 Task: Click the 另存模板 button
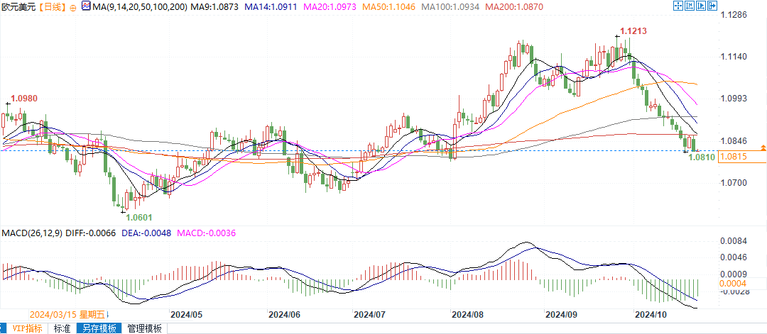99,328
